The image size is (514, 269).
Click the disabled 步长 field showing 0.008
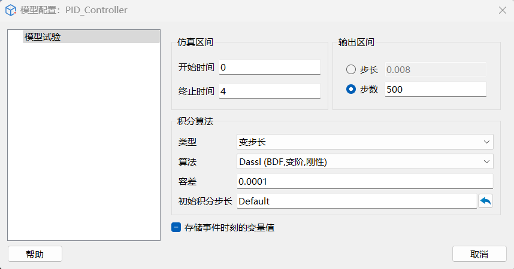[435, 70]
